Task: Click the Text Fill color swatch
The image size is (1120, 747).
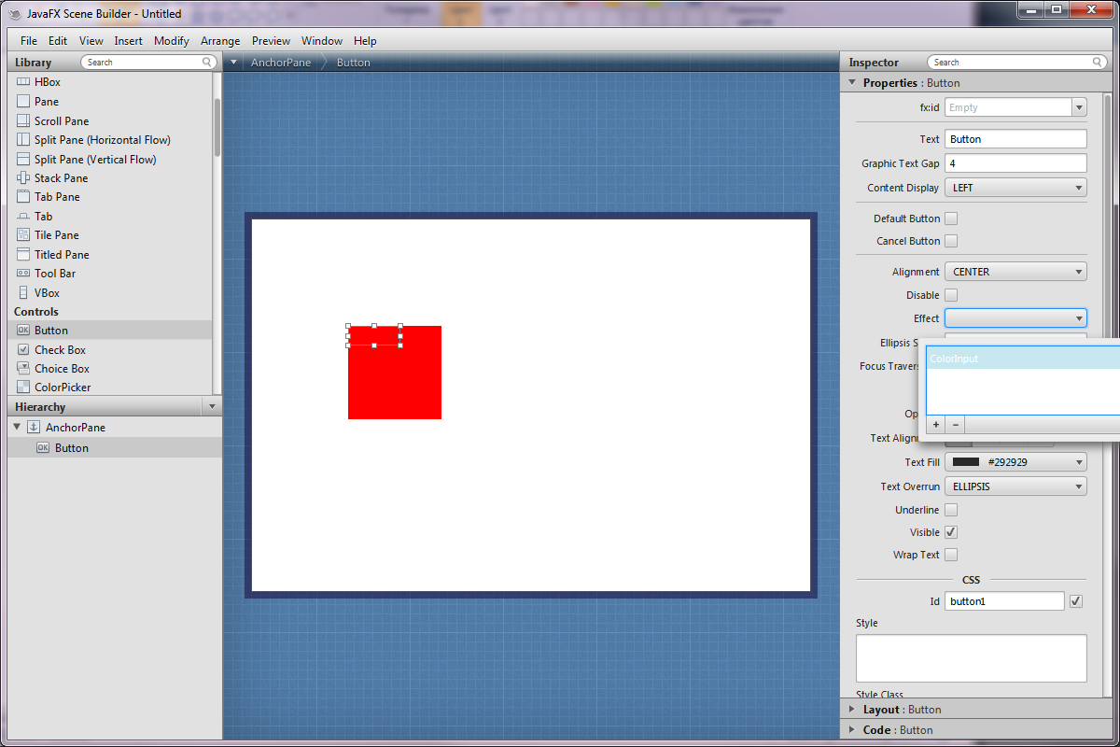Action: pyautogui.click(x=966, y=461)
